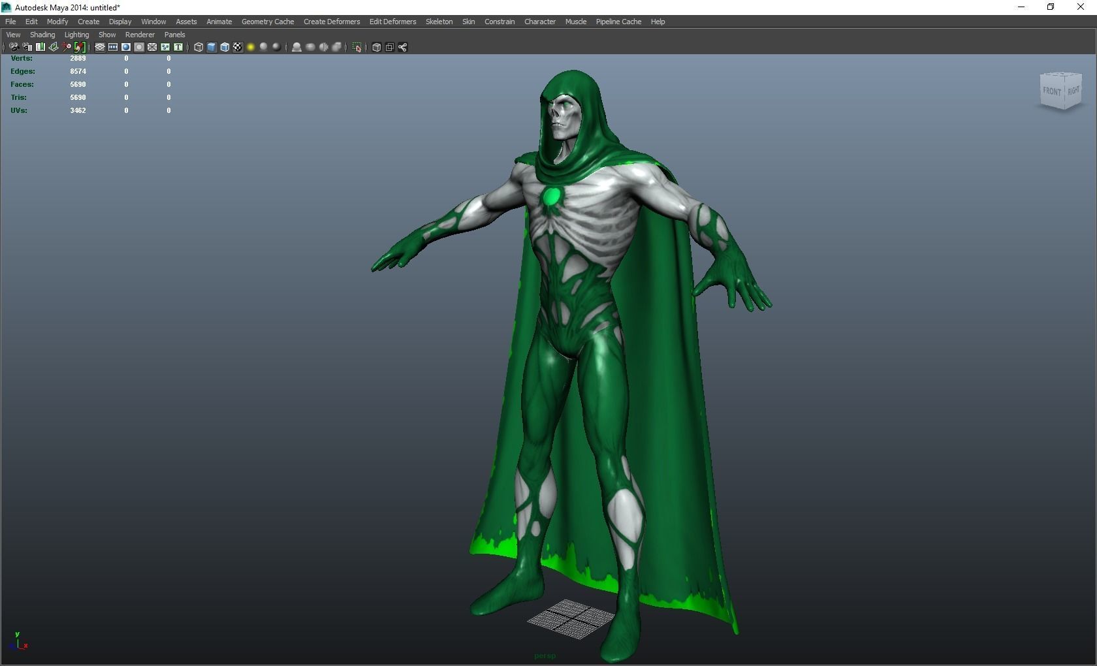The image size is (1097, 666).
Task: Click the persp camera label below the viewport
Action: (x=544, y=656)
